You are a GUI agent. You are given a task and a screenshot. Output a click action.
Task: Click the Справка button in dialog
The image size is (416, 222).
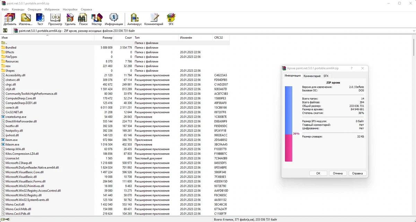coord(357,173)
